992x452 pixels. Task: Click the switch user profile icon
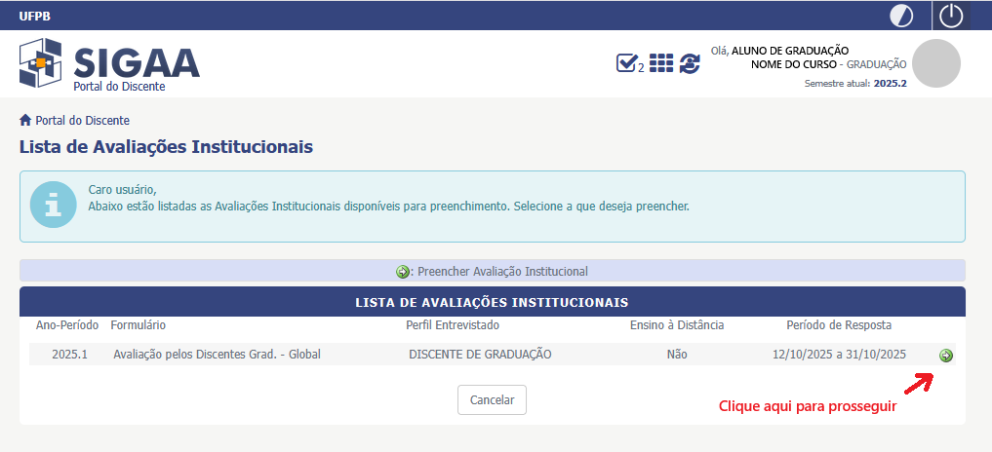pos(691,63)
